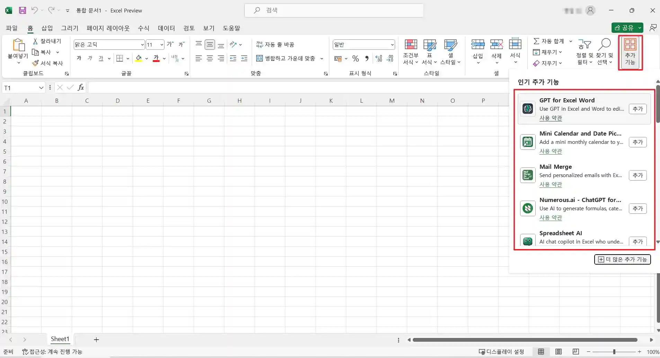The image size is (660, 358).
Task: Click the Cut (잘라내기) scissors icon
Action: click(35, 41)
